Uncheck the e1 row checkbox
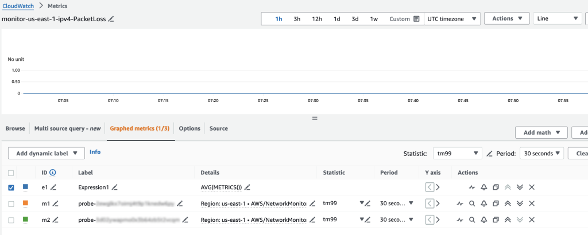 coord(11,187)
